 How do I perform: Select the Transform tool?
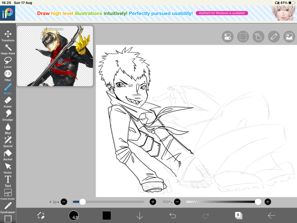pyautogui.click(x=8, y=36)
